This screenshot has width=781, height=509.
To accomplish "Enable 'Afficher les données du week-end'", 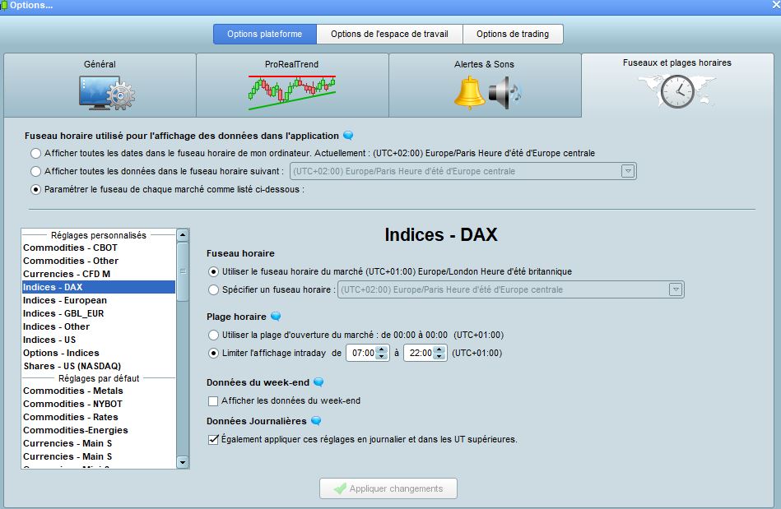I will click(x=213, y=401).
